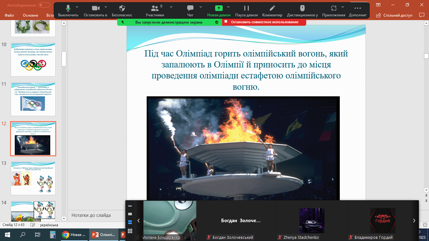Open Zoom Security shield options
The height and width of the screenshot is (241, 429).
coord(122,10)
